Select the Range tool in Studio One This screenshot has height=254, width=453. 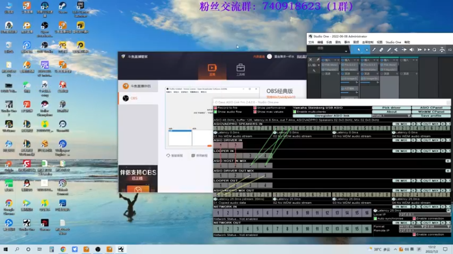click(x=366, y=50)
